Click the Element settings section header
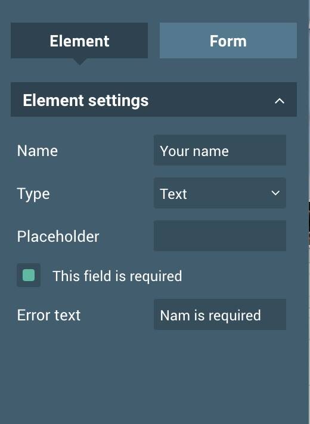 154,99
